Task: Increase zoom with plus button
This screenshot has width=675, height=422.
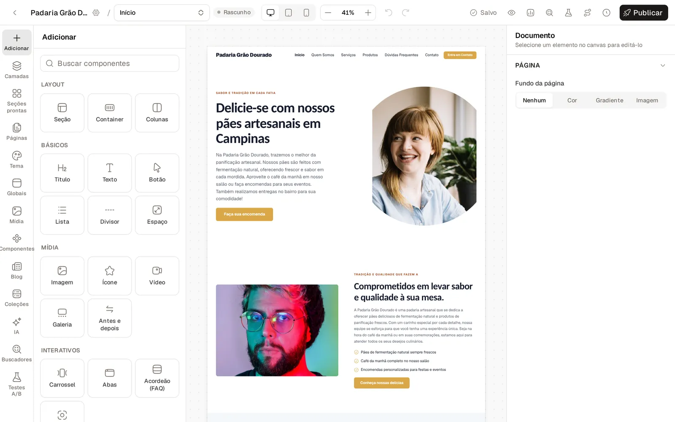Action: [x=368, y=13]
